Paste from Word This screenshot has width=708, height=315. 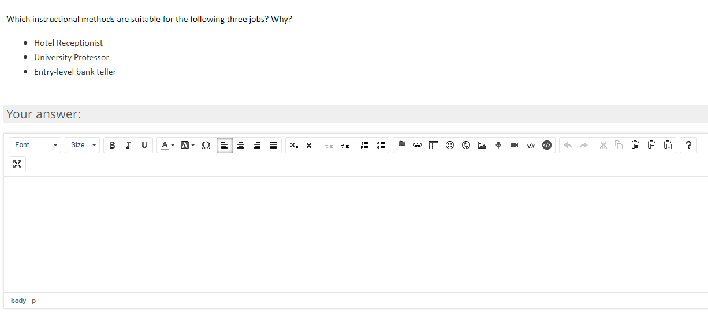tap(668, 145)
